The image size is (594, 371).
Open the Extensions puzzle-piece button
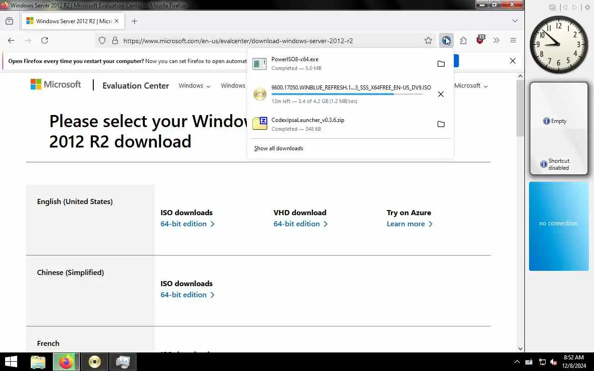pyautogui.click(x=463, y=40)
